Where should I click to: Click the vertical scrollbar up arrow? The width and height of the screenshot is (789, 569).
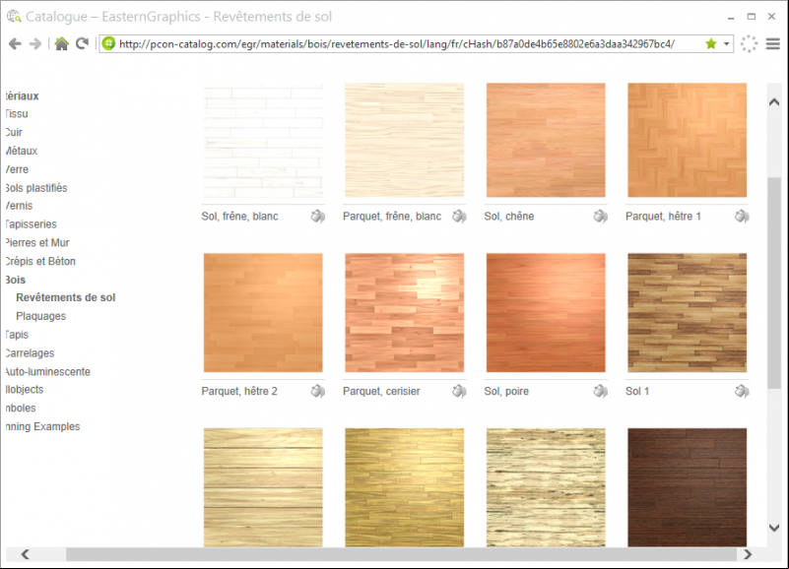pyautogui.click(x=774, y=102)
